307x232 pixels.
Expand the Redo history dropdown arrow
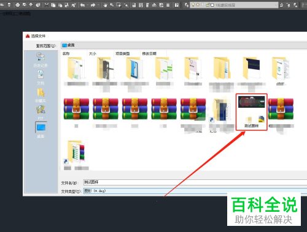[x=98, y=5]
